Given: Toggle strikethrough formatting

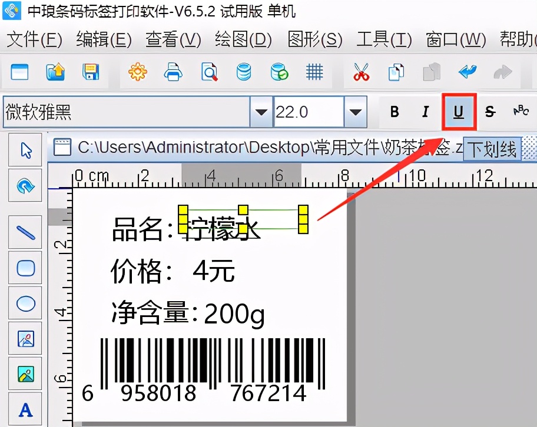Looking at the screenshot, I should click(x=490, y=111).
